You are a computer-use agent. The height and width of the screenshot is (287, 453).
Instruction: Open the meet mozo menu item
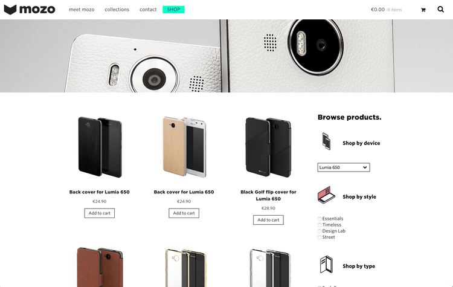pyautogui.click(x=82, y=10)
